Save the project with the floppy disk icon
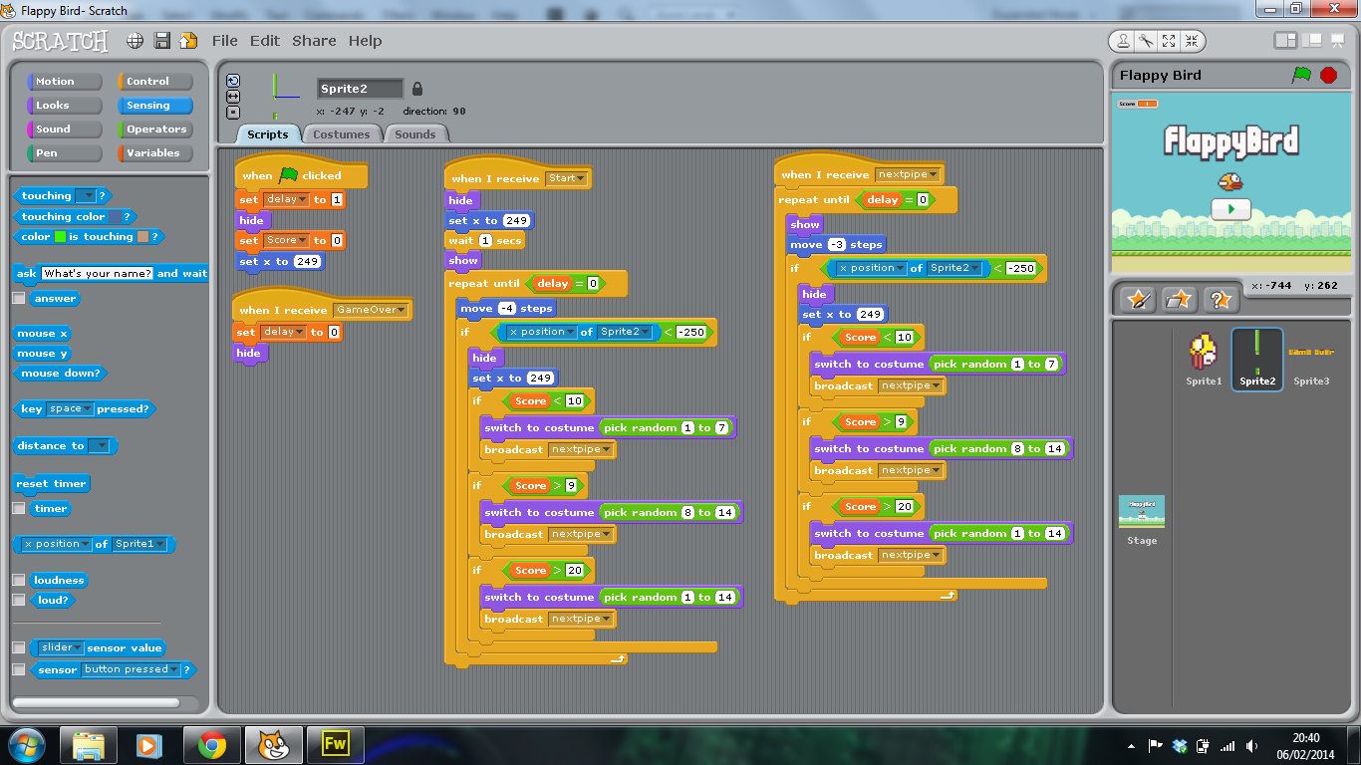The image size is (1361, 765). click(x=162, y=41)
